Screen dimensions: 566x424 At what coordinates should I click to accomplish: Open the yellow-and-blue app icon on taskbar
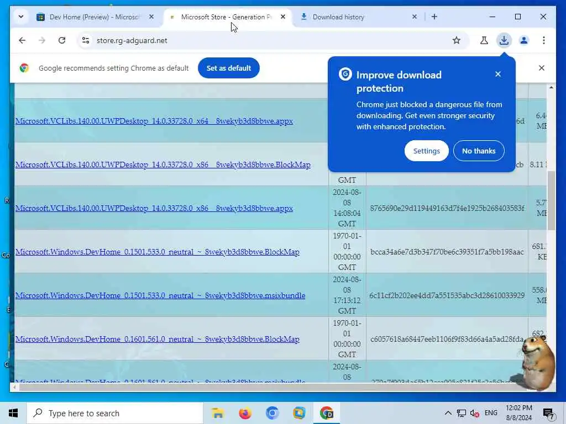click(299, 413)
